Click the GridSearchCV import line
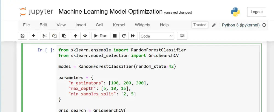Screen dimensions: 274x112 pyautogui.click(x=118, y=55)
